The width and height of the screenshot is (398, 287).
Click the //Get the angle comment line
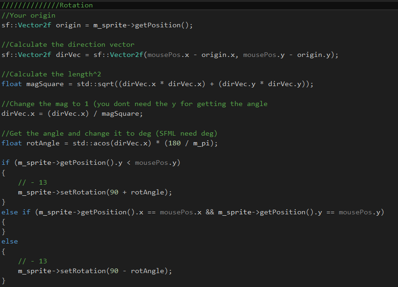(x=109, y=133)
